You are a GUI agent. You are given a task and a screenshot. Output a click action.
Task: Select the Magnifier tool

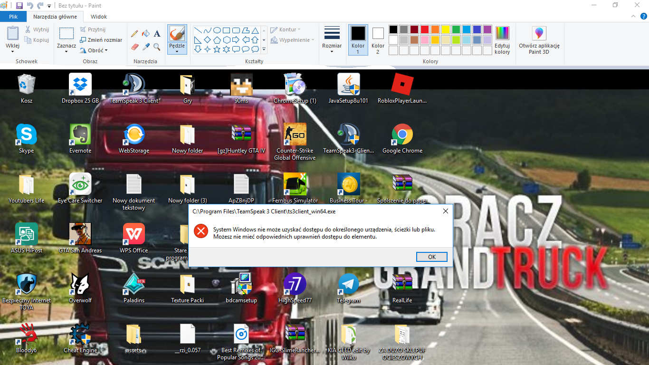157,47
